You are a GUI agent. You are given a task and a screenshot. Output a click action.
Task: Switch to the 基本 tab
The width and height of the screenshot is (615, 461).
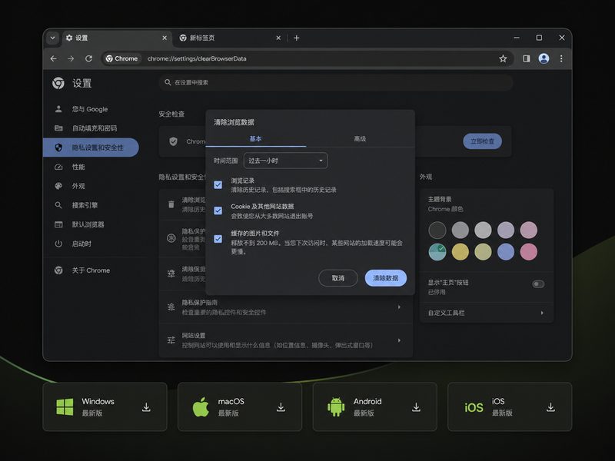(255, 139)
